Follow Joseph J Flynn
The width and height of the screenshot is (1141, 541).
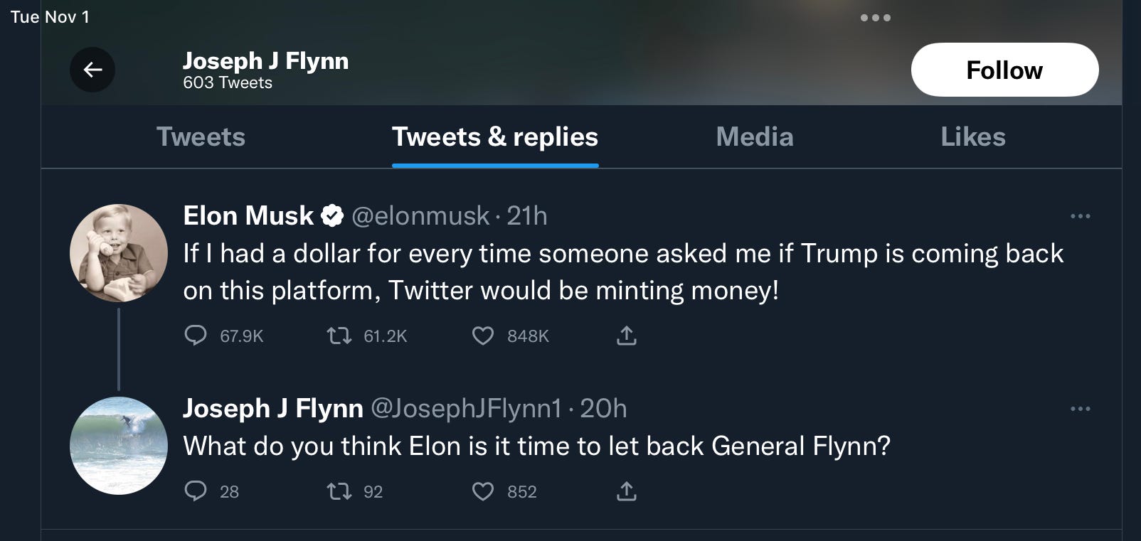[x=1004, y=70]
